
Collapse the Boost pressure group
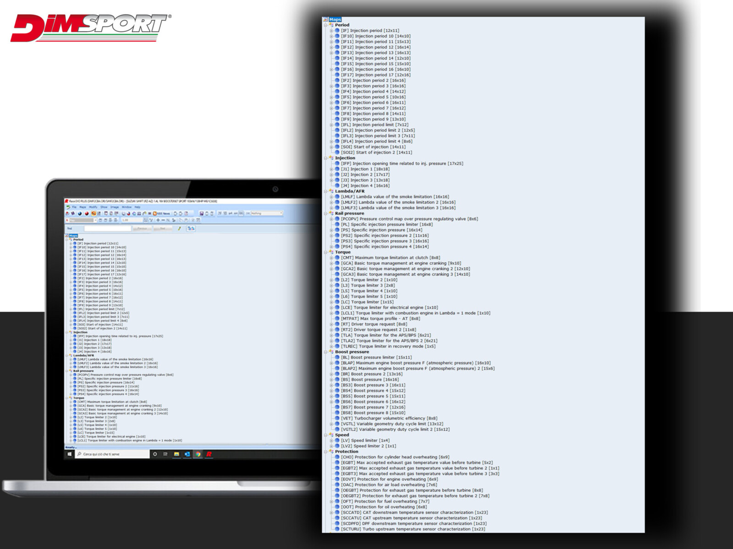pyautogui.click(x=326, y=352)
